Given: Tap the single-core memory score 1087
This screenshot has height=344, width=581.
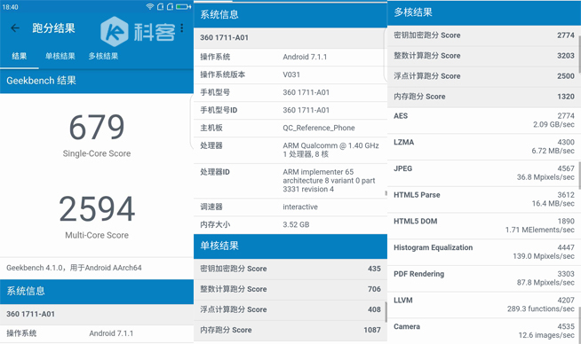Looking at the screenshot, I should (372, 330).
